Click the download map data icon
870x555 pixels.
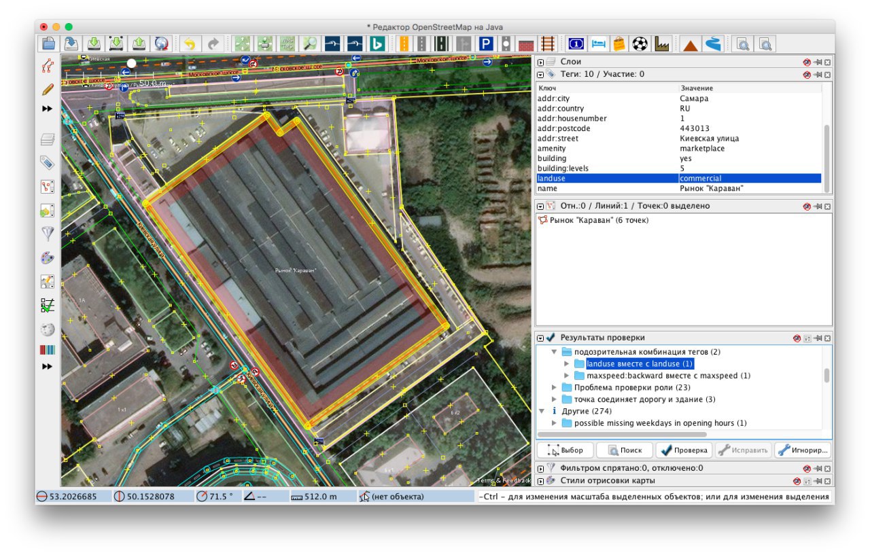point(94,44)
